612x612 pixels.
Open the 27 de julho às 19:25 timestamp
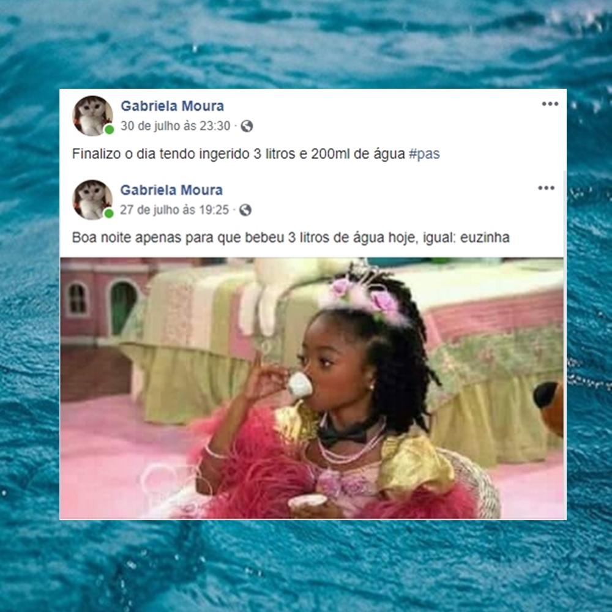[174, 210]
